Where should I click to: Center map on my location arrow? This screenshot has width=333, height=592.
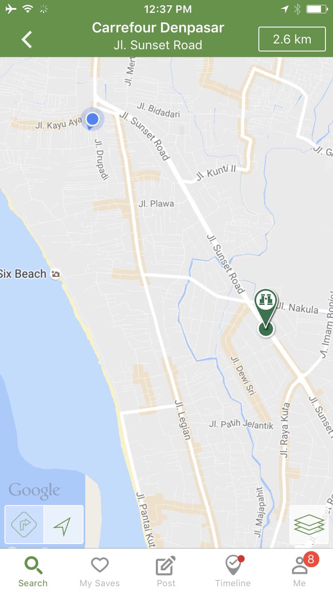tap(63, 525)
